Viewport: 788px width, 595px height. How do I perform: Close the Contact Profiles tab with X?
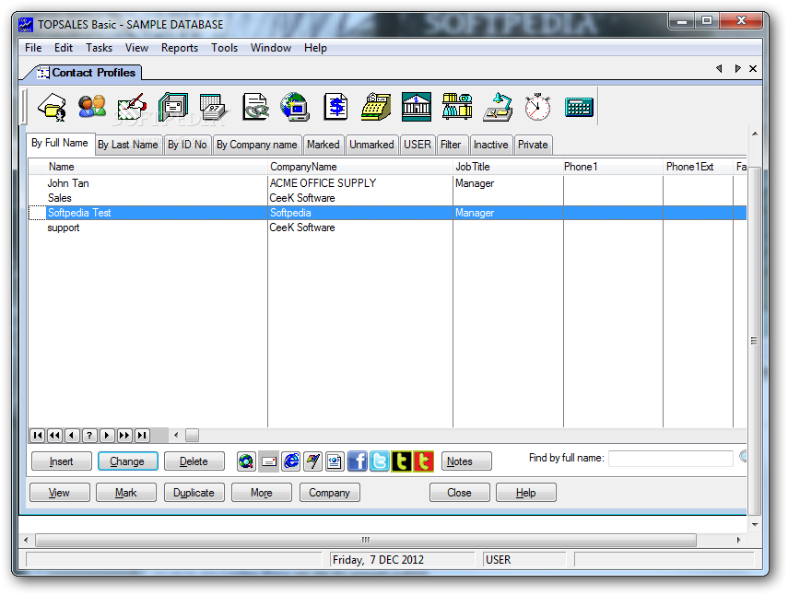tap(753, 69)
